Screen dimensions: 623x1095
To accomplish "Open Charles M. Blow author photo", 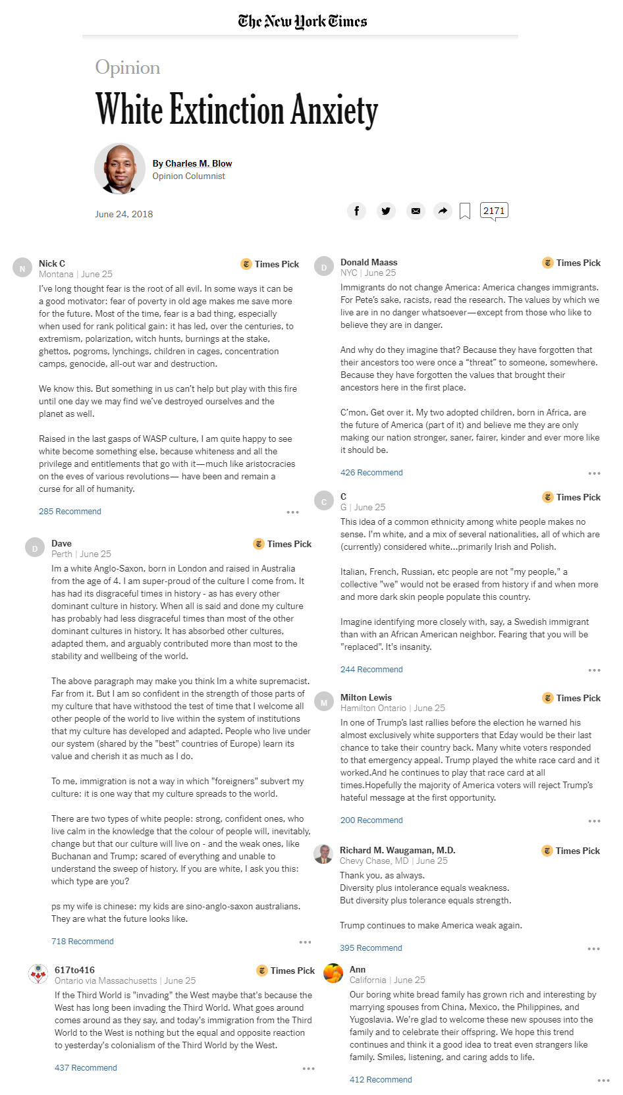I will coord(120,169).
